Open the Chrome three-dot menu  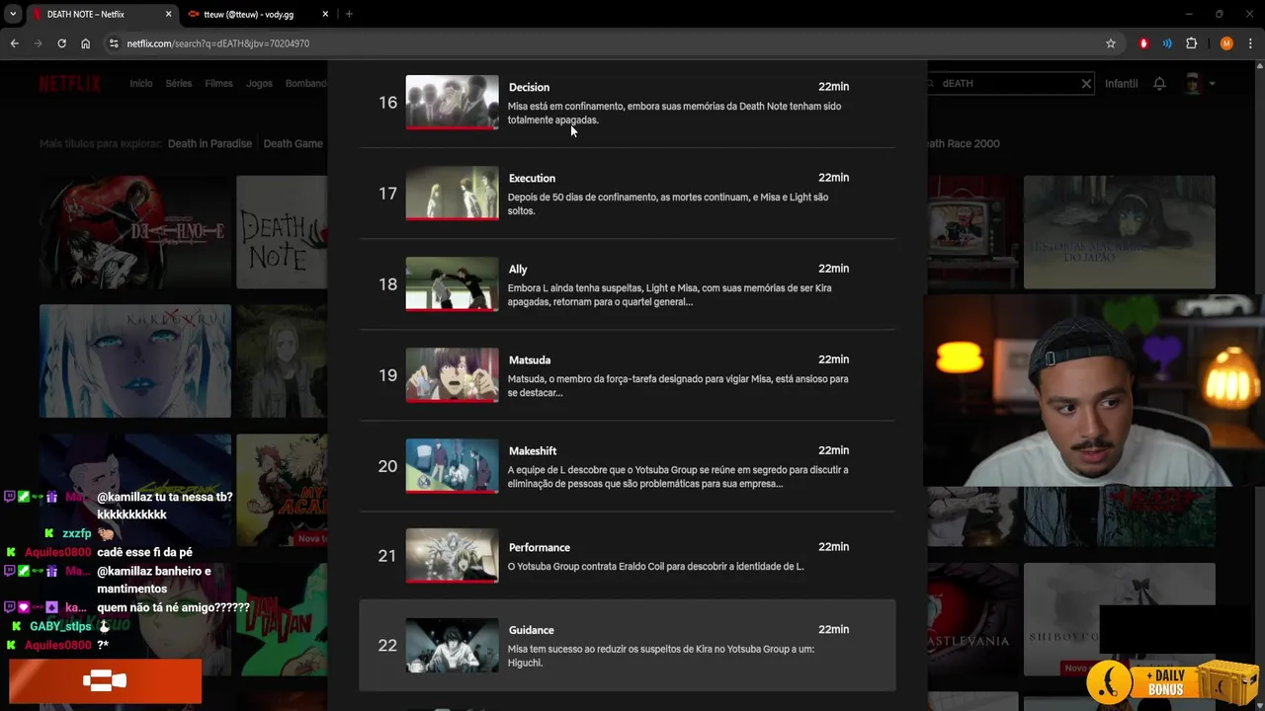(x=1251, y=43)
